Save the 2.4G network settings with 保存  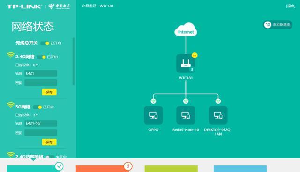click(x=49, y=92)
